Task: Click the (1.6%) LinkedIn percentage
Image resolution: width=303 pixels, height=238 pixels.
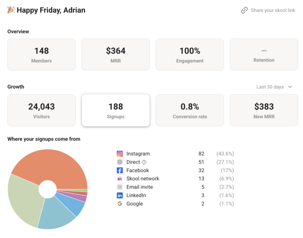Action: pyautogui.click(x=226, y=195)
